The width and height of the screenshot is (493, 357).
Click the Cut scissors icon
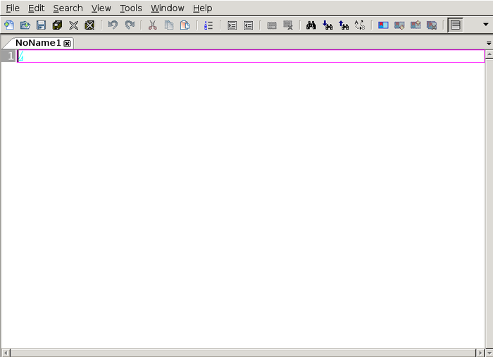pos(152,25)
